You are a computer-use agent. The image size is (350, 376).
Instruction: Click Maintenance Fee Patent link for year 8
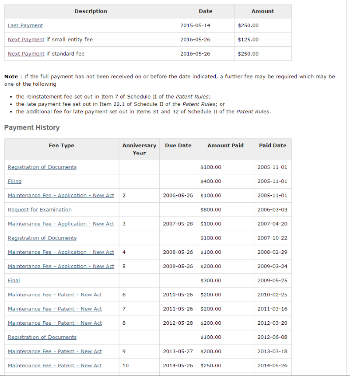point(55,323)
